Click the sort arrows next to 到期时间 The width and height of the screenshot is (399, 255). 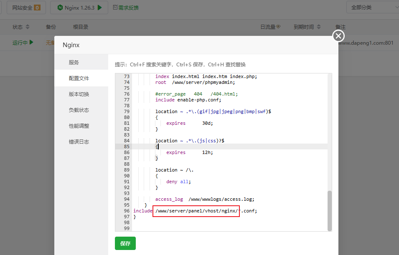[319, 27]
